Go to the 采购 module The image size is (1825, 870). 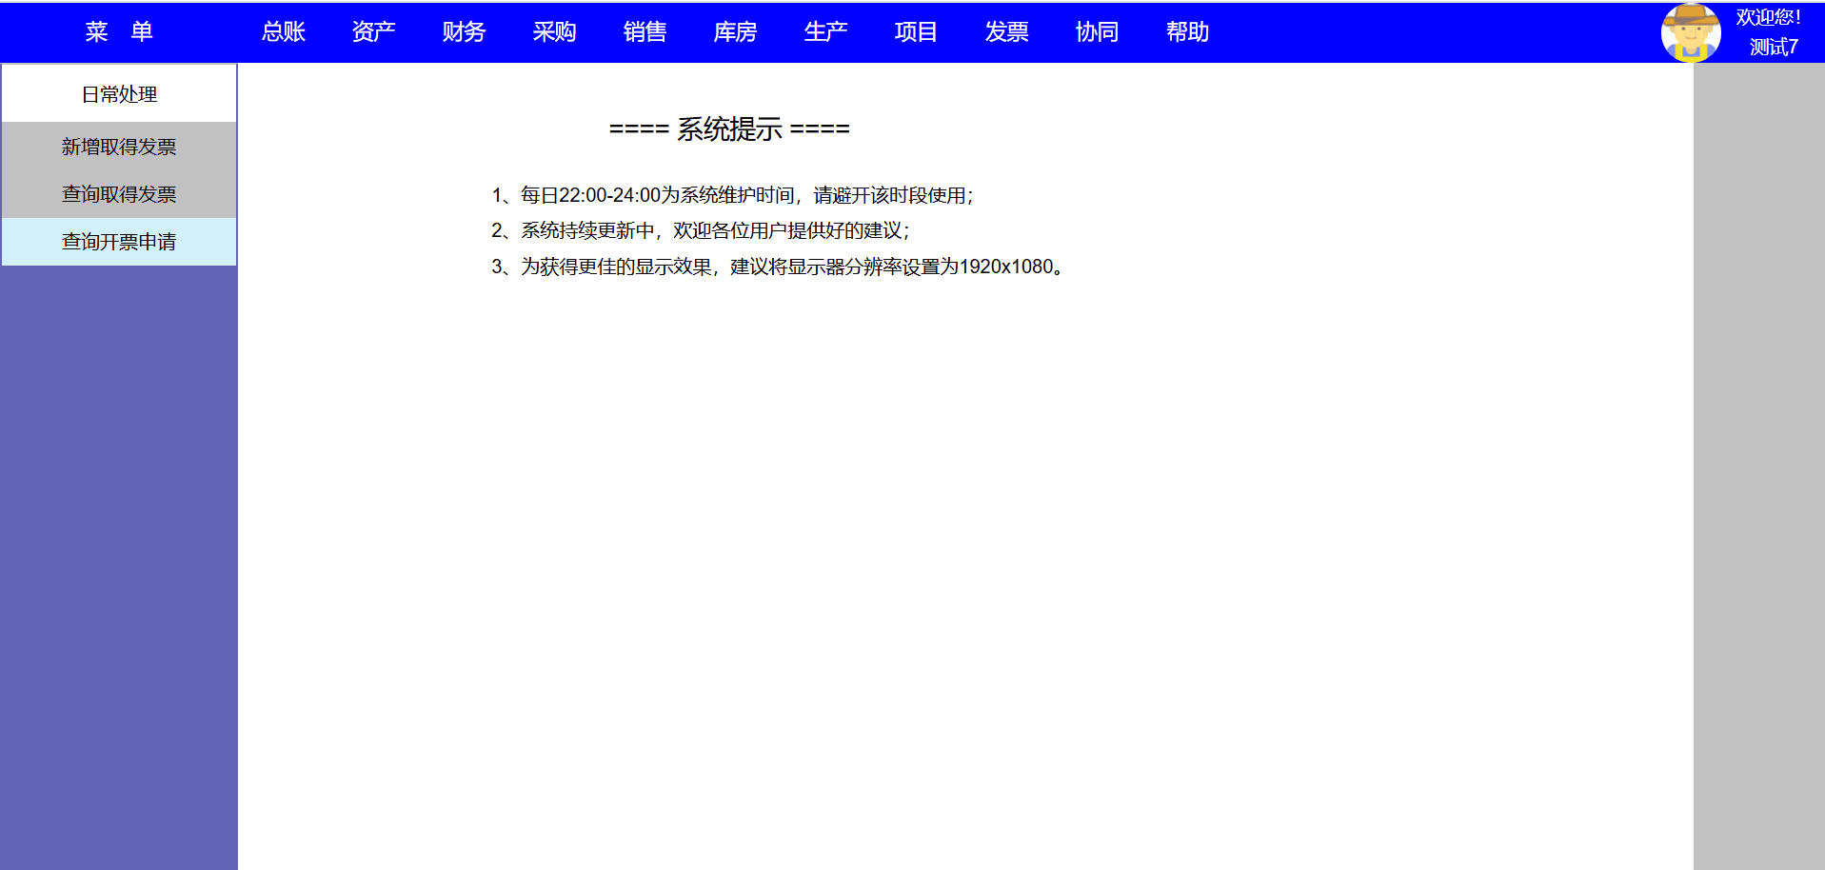(x=554, y=32)
